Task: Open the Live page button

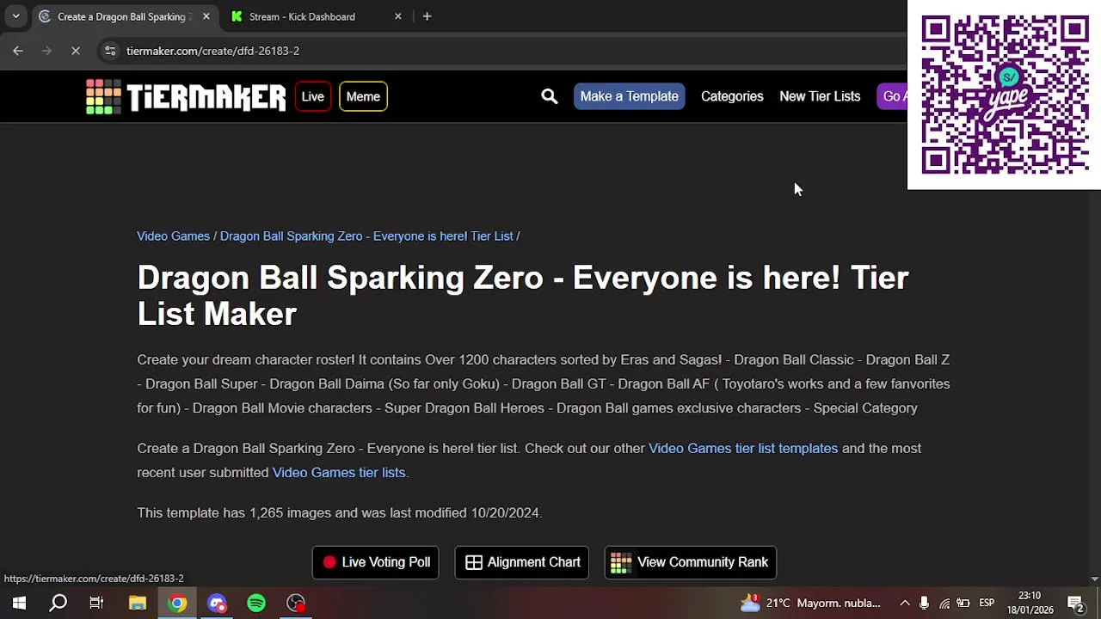Action: (x=312, y=96)
